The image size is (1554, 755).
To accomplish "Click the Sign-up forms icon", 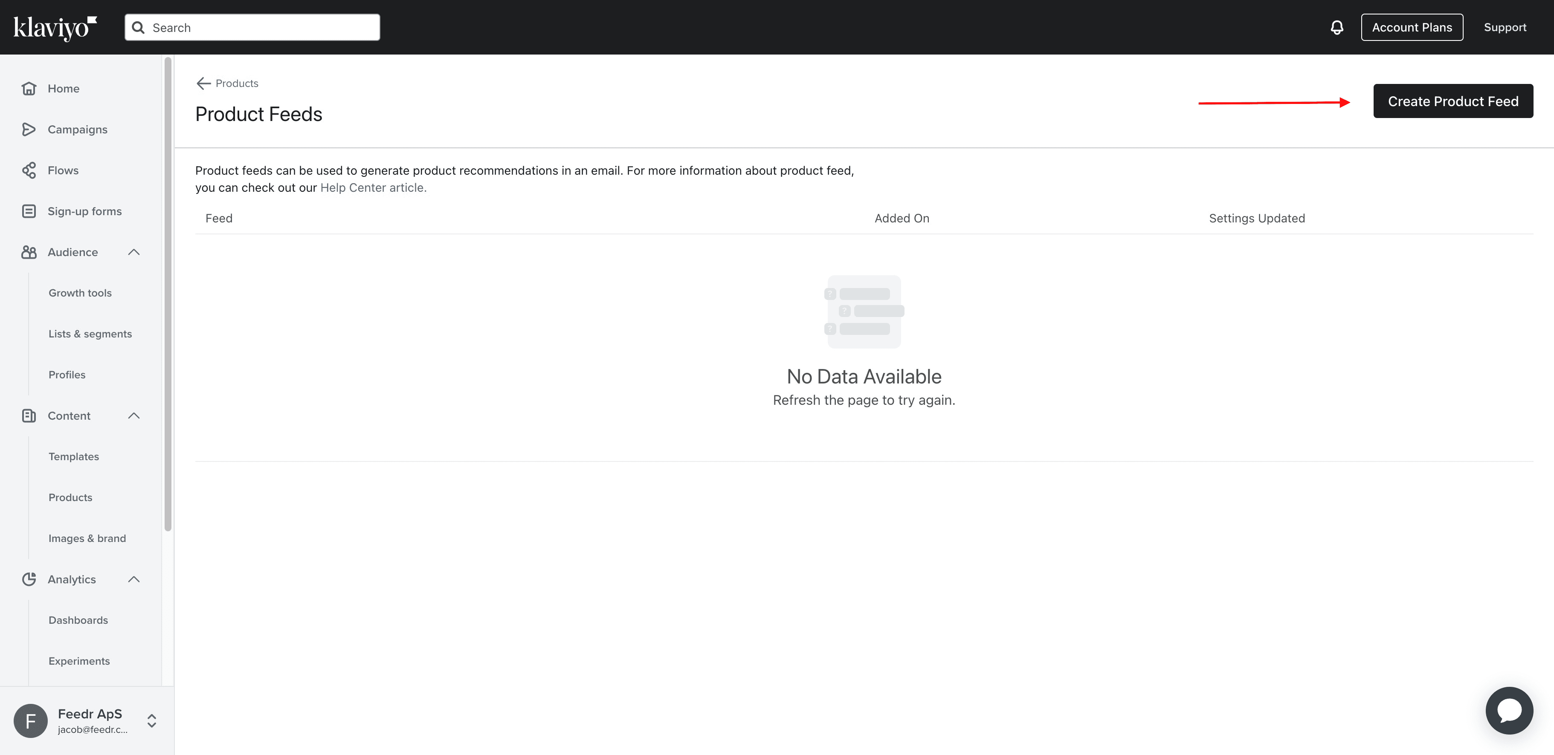I will pos(29,211).
